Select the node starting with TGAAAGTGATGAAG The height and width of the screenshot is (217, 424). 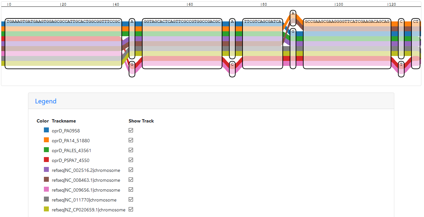click(63, 22)
